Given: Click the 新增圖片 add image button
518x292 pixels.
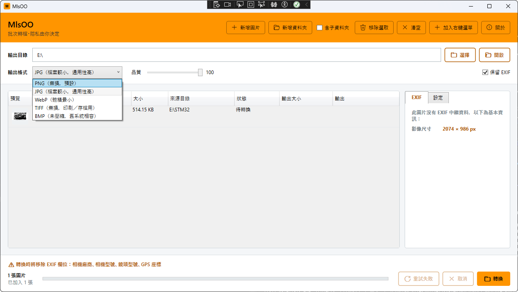Looking at the screenshot, I should [x=245, y=27].
